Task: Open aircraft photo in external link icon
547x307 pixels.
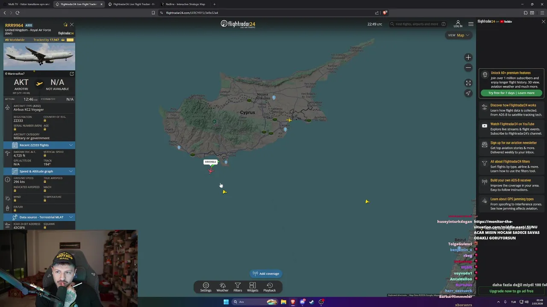Action: [72, 74]
